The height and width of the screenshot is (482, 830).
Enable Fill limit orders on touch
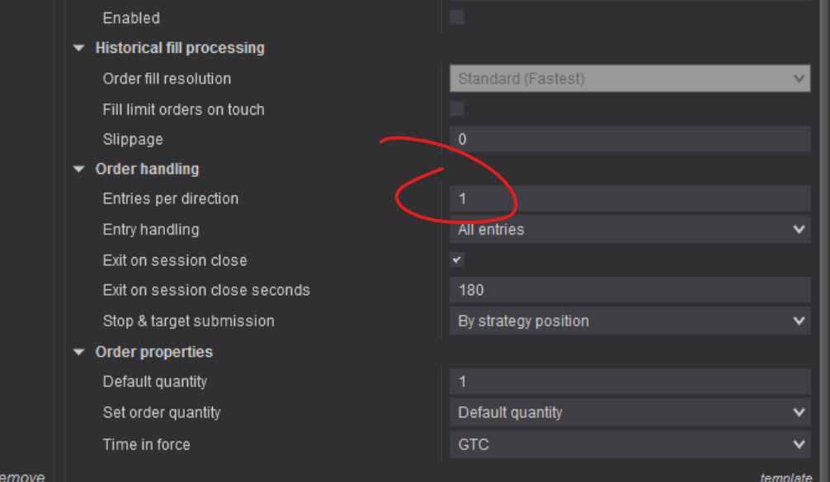pyautogui.click(x=457, y=109)
